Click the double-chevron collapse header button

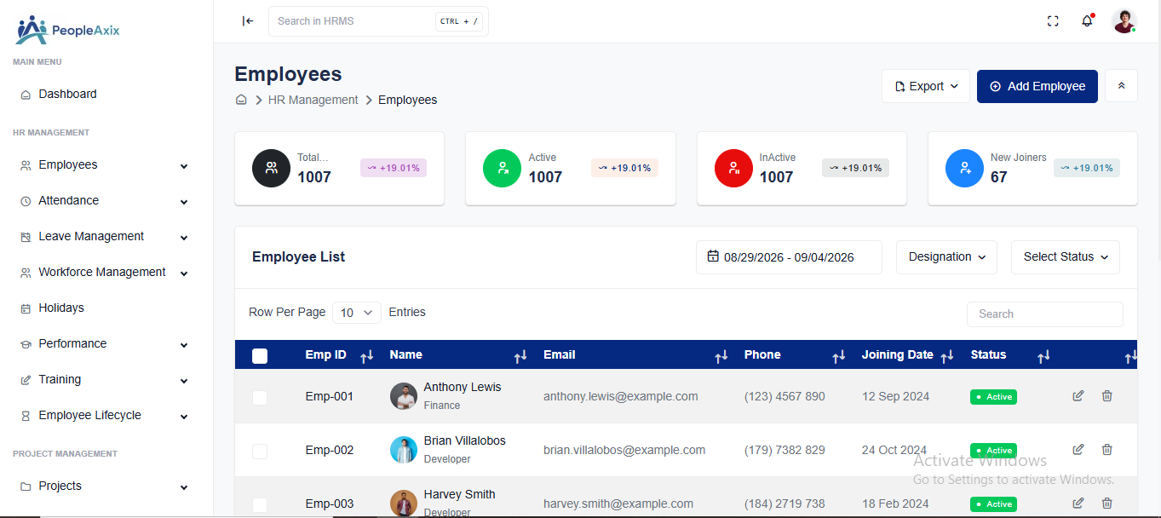(x=1121, y=86)
